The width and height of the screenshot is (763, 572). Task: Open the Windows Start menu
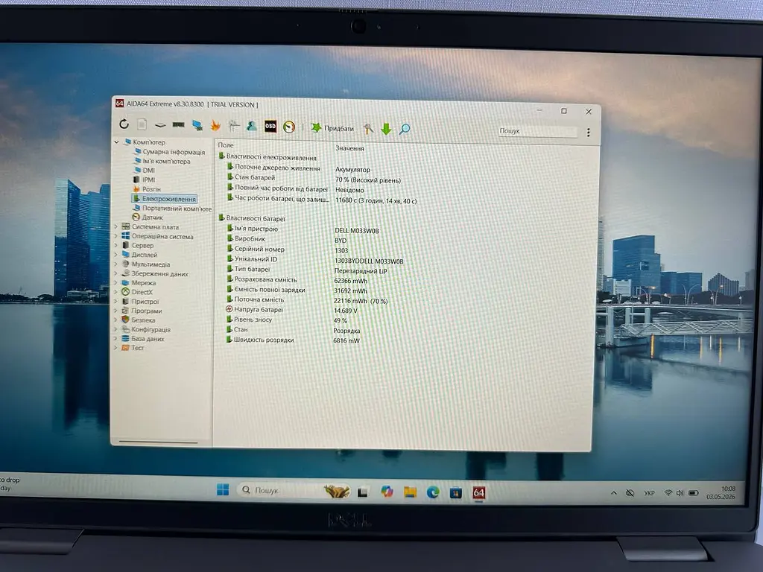[x=223, y=490]
